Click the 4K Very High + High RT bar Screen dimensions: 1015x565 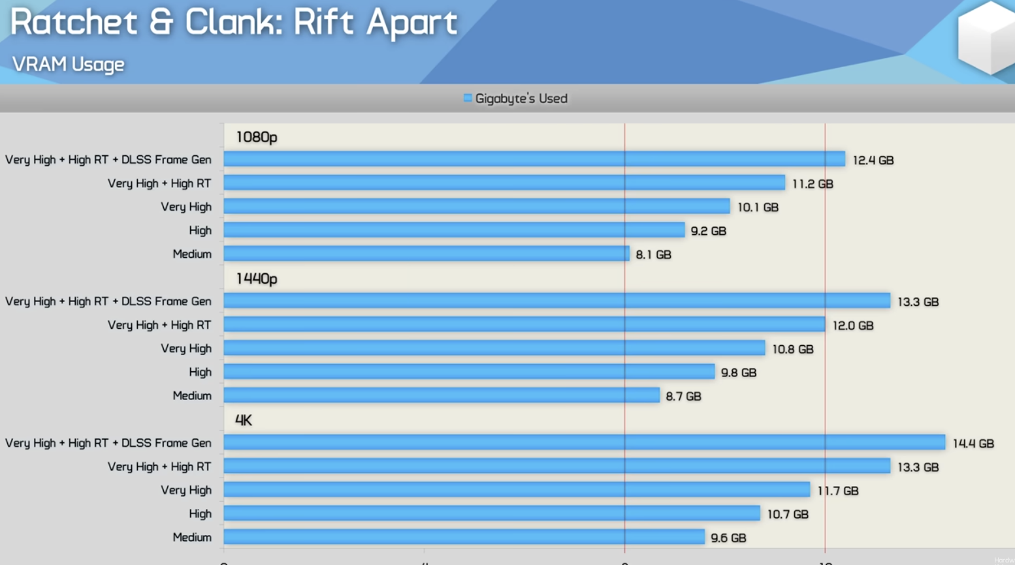coord(557,466)
